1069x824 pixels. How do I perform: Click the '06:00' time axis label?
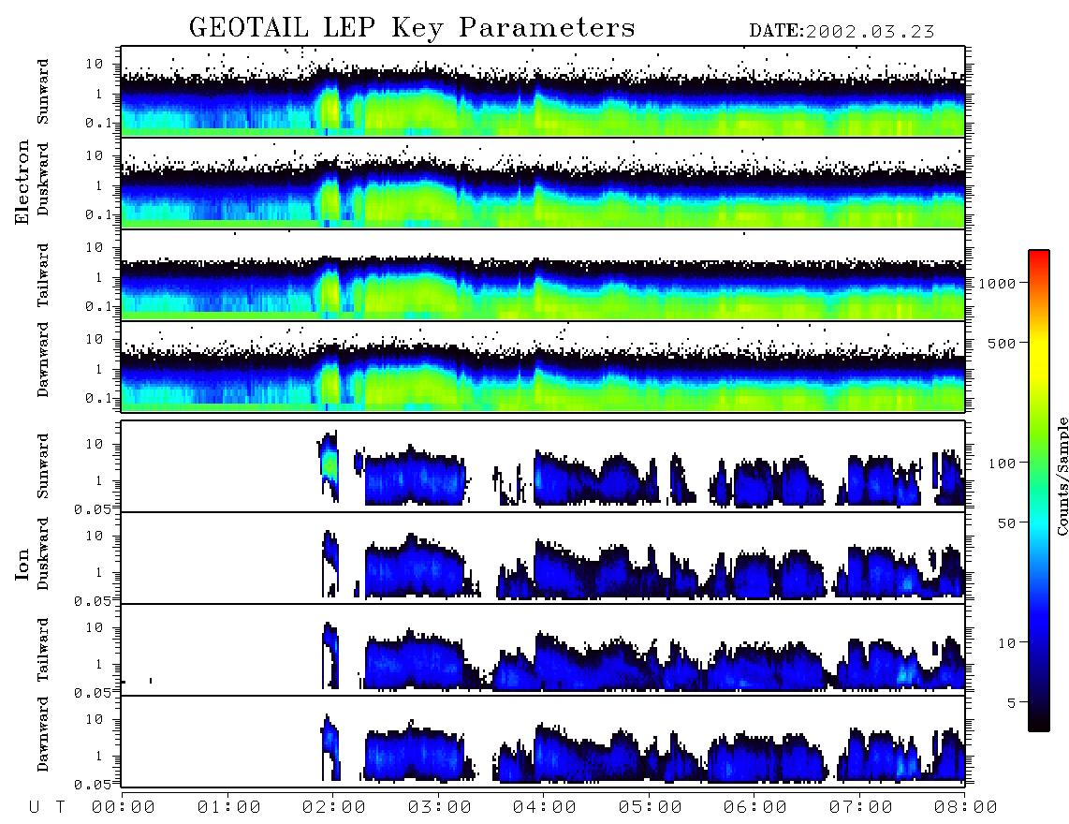click(755, 807)
